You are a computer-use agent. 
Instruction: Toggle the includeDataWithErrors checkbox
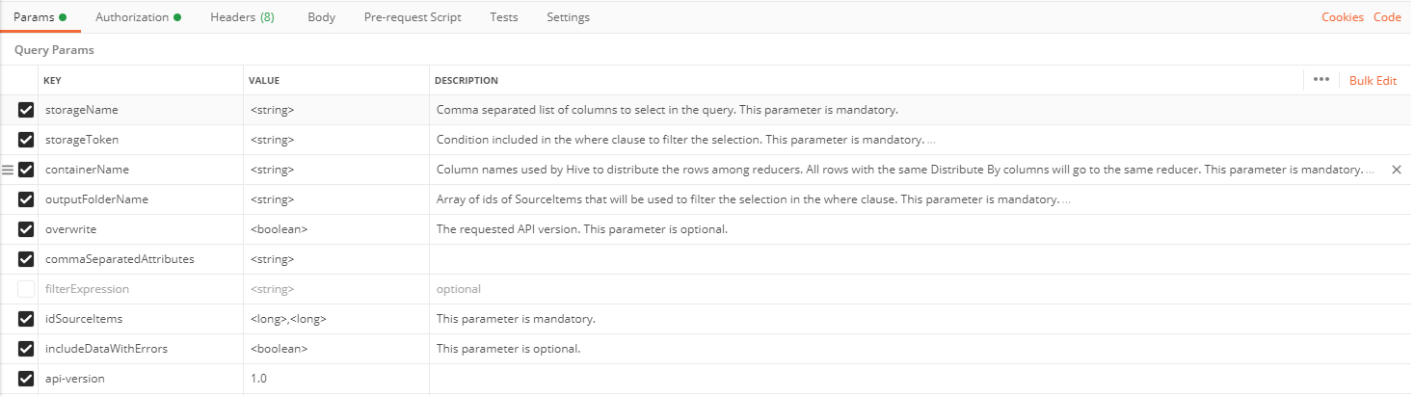[x=26, y=349]
